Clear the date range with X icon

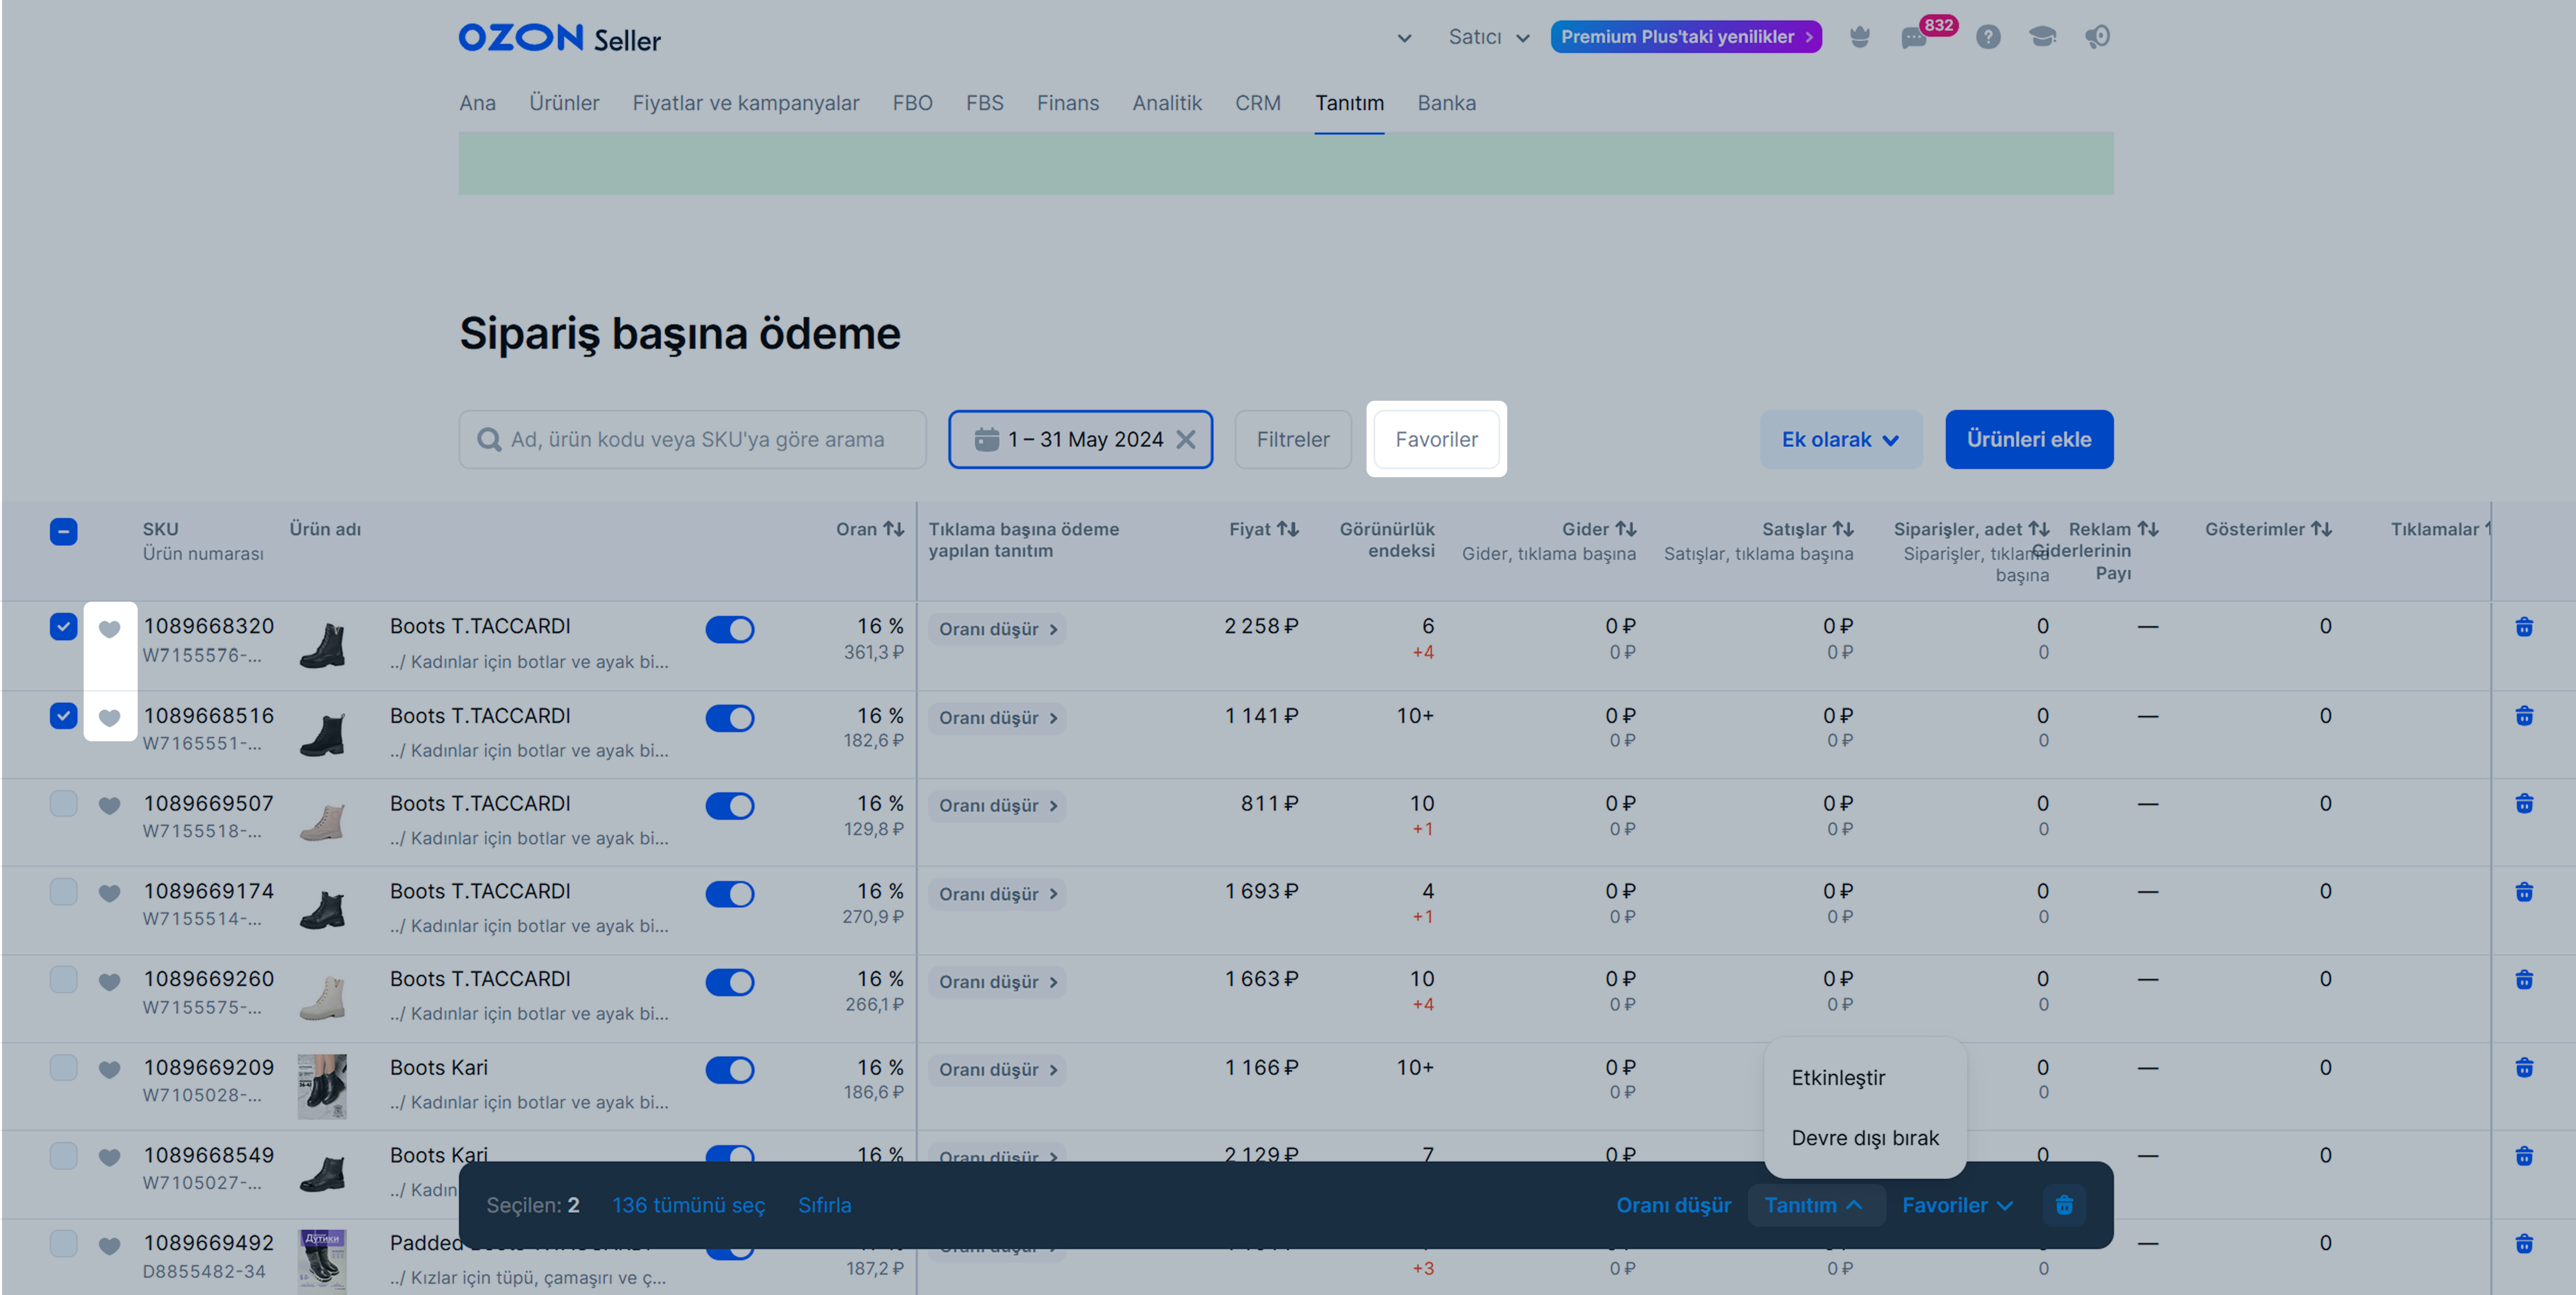pyautogui.click(x=1186, y=440)
